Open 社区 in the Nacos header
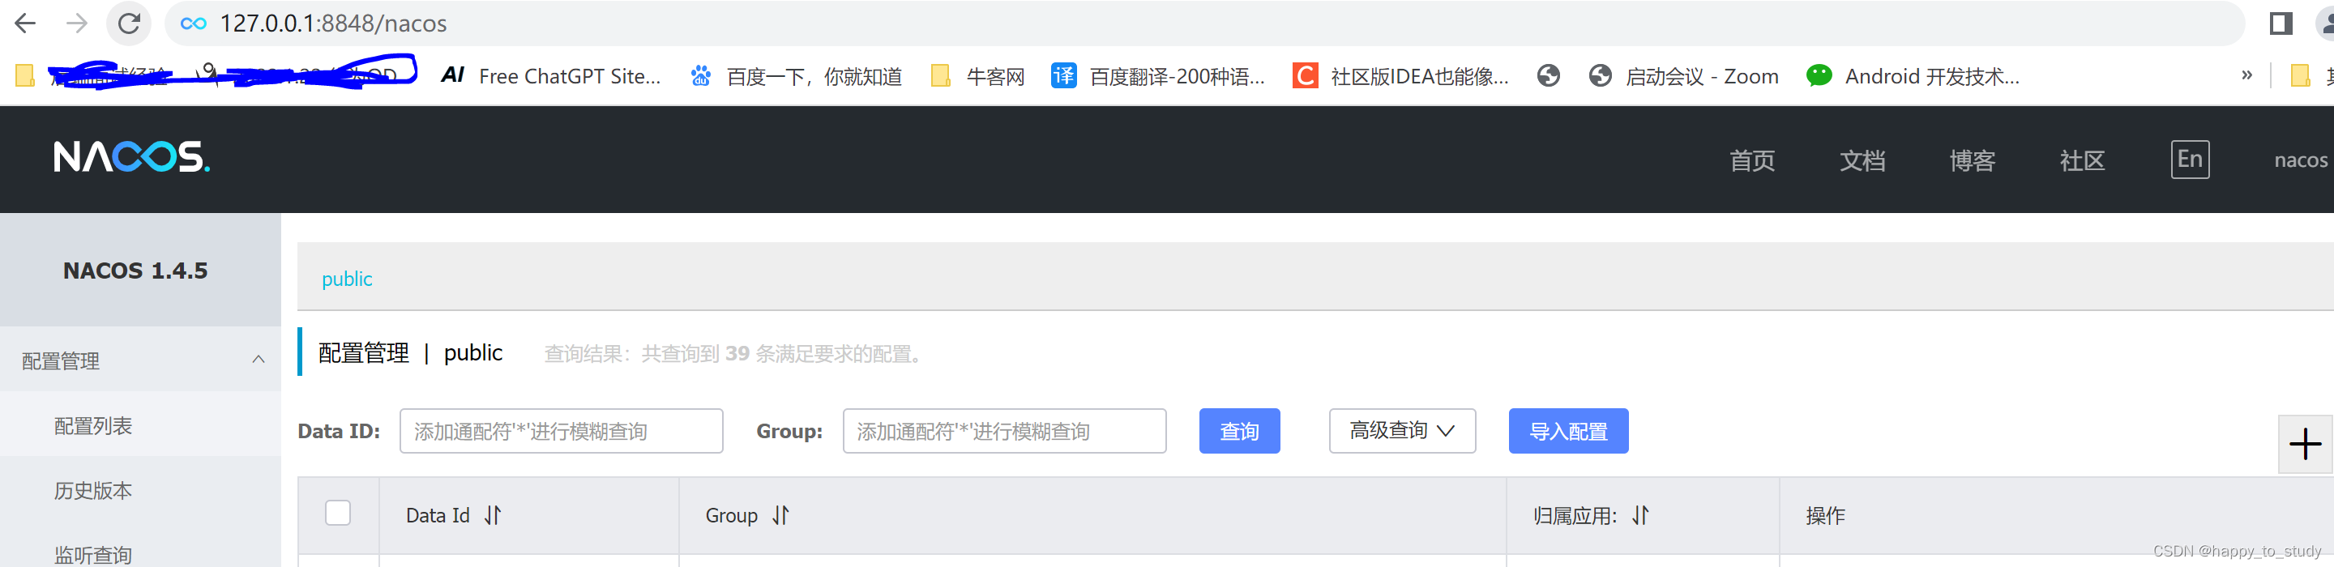 [2081, 160]
